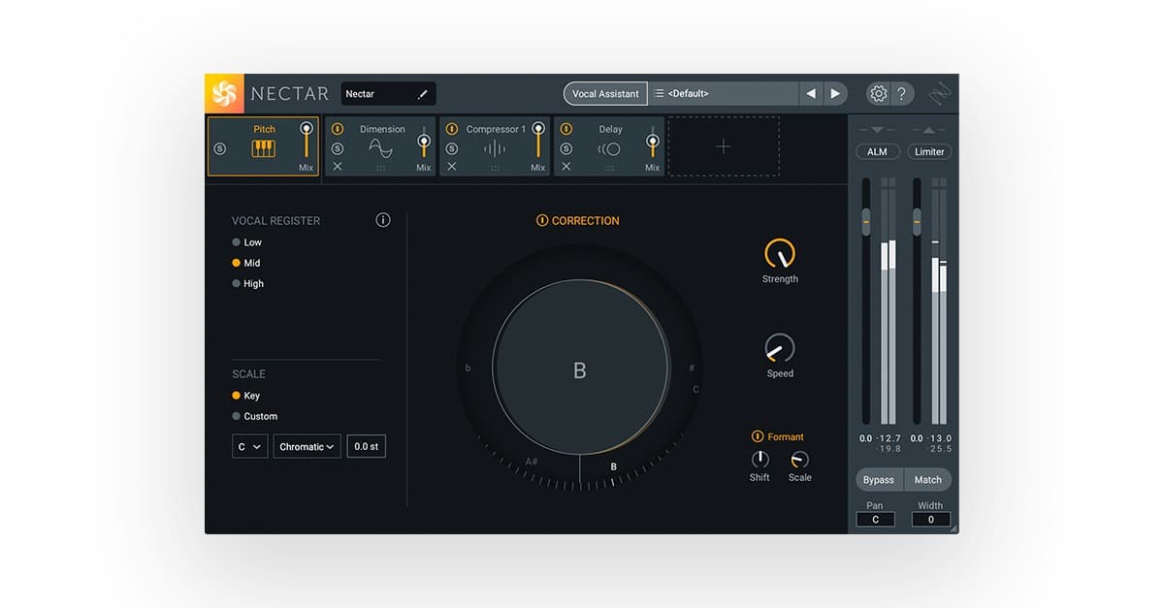This screenshot has height=608, width=1164.
Task: Click the help question mark icon
Action: click(903, 93)
